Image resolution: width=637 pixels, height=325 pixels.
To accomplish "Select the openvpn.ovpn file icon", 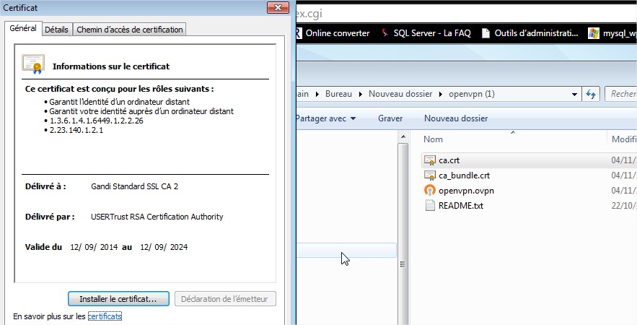I will click(430, 191).
